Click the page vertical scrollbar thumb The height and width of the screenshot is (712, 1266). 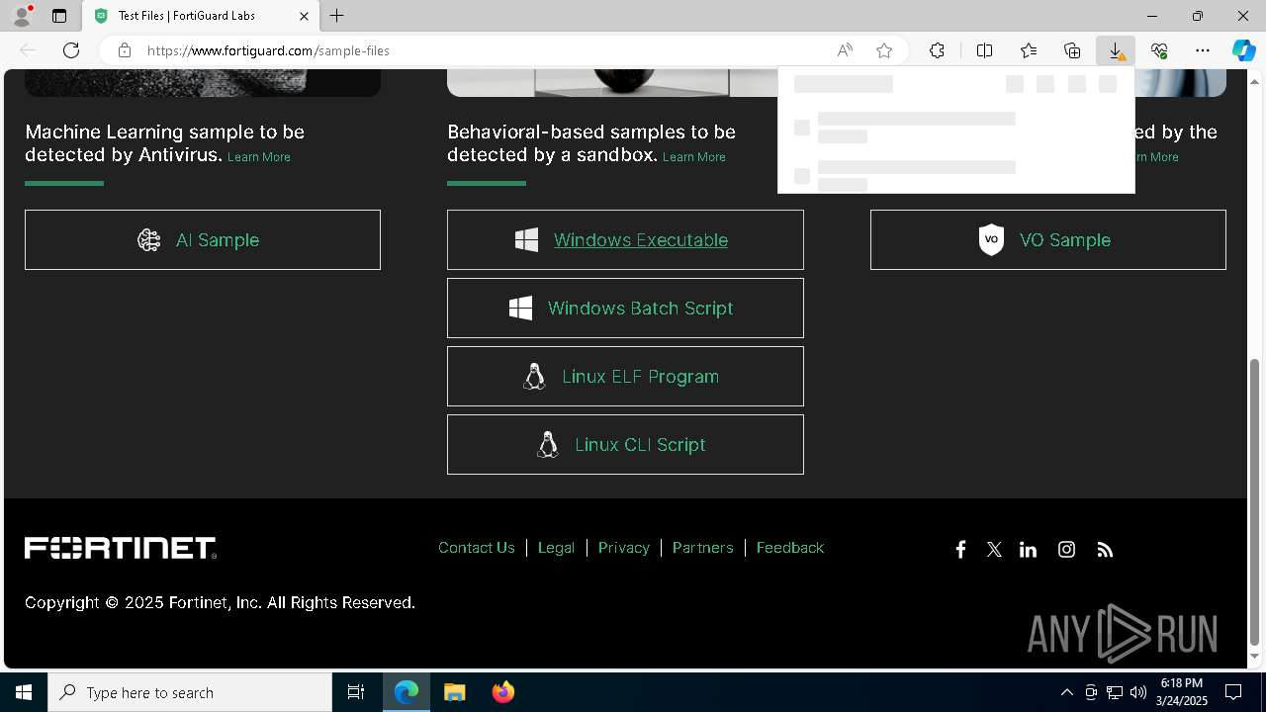click(1255, 501)
